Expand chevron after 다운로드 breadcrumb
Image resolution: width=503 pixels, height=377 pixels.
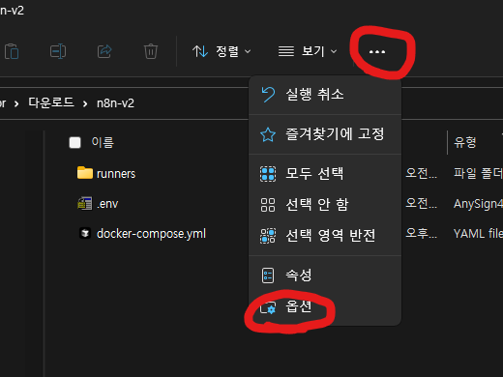(x=85, y=103)
